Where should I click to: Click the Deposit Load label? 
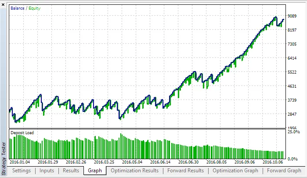pyautogui.click(x=24, y=132)
